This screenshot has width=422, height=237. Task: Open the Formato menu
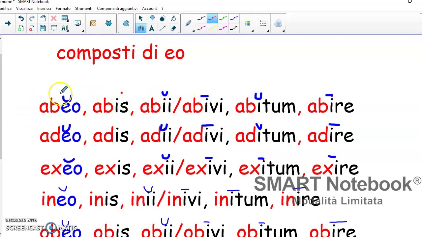click(x=63, y=8)
